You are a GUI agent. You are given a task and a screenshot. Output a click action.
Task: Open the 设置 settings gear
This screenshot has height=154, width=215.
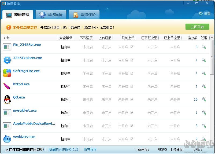(205, 14)
